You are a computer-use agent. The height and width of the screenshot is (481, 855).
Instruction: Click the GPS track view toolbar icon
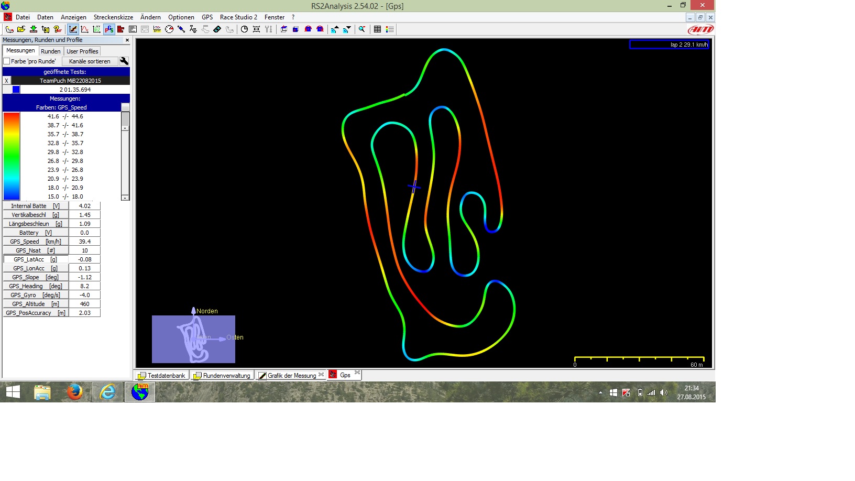pyautogui.click(x=109, y=29)
